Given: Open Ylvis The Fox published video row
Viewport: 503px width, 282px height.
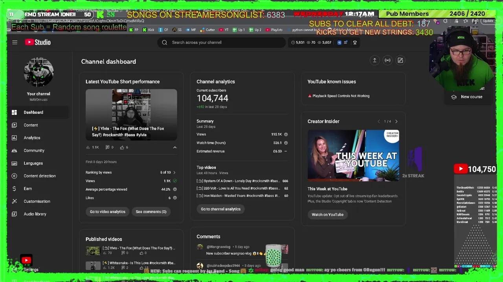Looking at the screenshot, I should click(131, 250).
